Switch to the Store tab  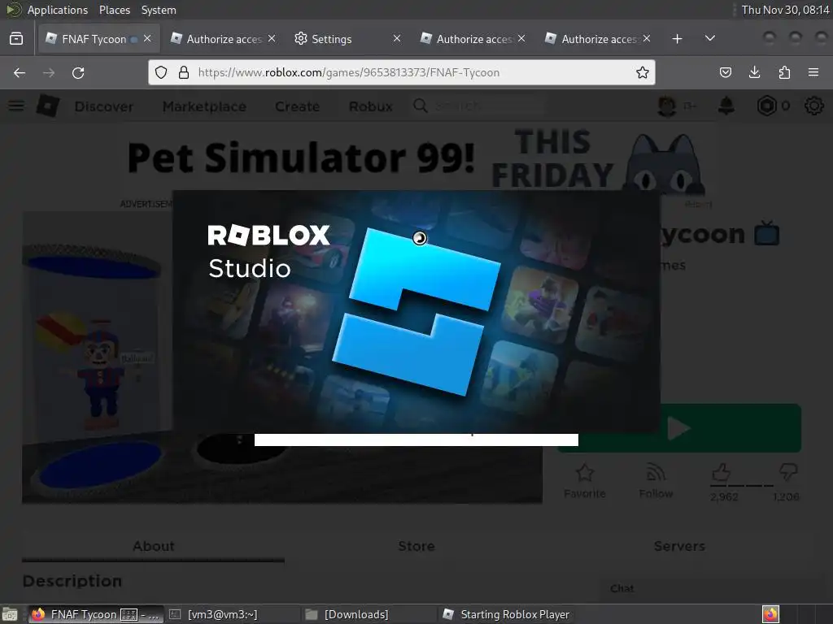tap(416, 546)
